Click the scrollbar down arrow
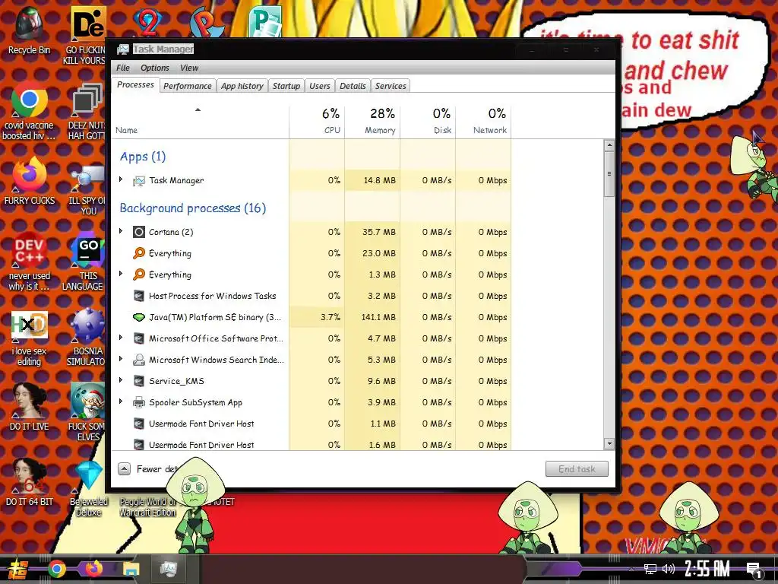 click(x=609, y=443)
